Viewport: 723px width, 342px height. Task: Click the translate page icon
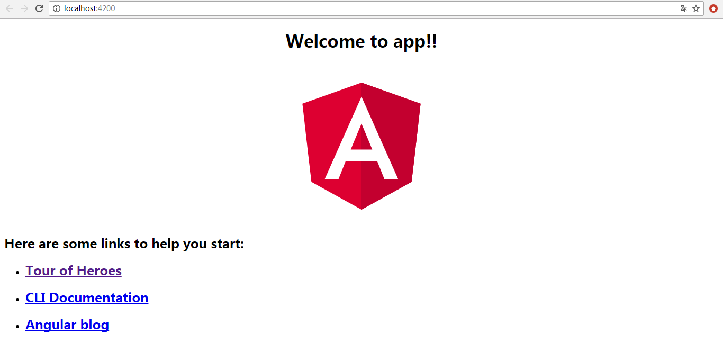point(684,8)
